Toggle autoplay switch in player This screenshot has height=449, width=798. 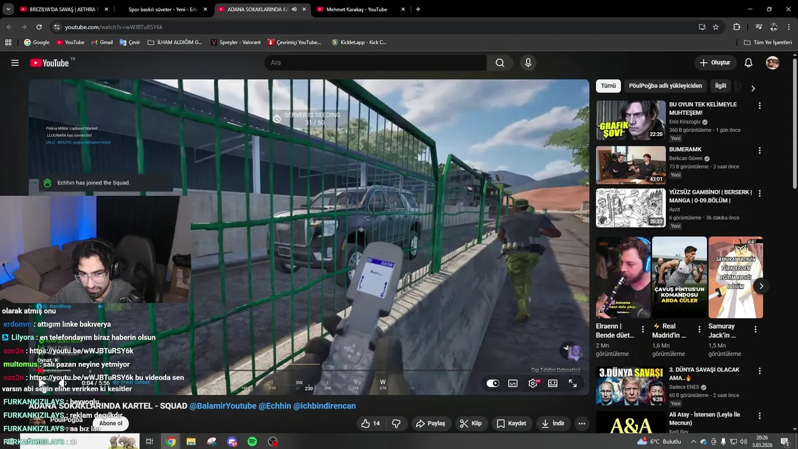point(493,384)
